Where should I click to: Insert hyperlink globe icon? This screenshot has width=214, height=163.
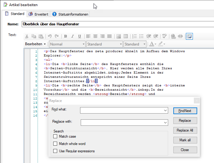pyautogui.click(x=173, y=36)
